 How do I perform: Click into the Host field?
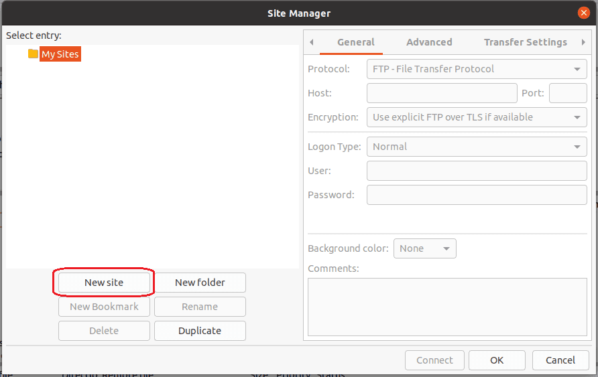click(x=442, y=93)
